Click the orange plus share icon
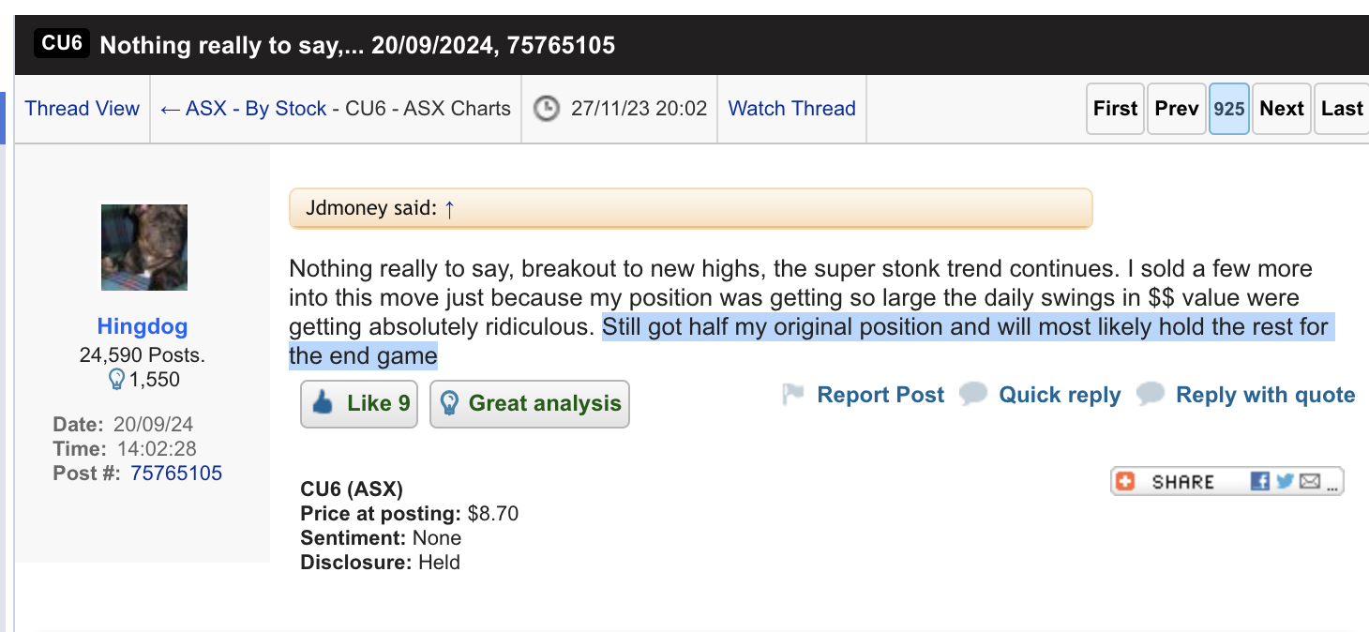The image size is (1369, 632). pyautogui.click(x=1125, y=481)
